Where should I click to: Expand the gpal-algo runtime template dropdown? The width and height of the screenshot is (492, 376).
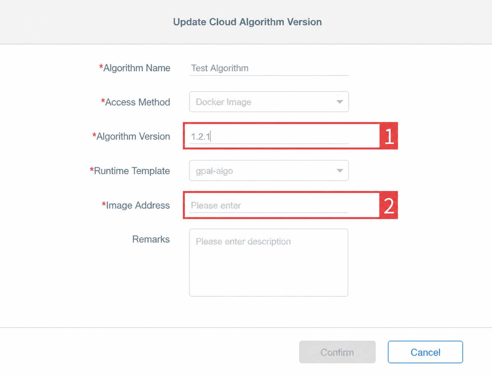point(269,171)
